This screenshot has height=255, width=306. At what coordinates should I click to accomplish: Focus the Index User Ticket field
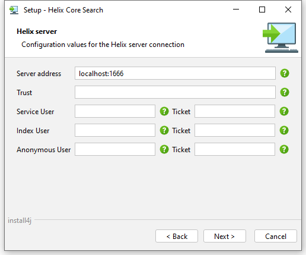(x=235, y=130)
